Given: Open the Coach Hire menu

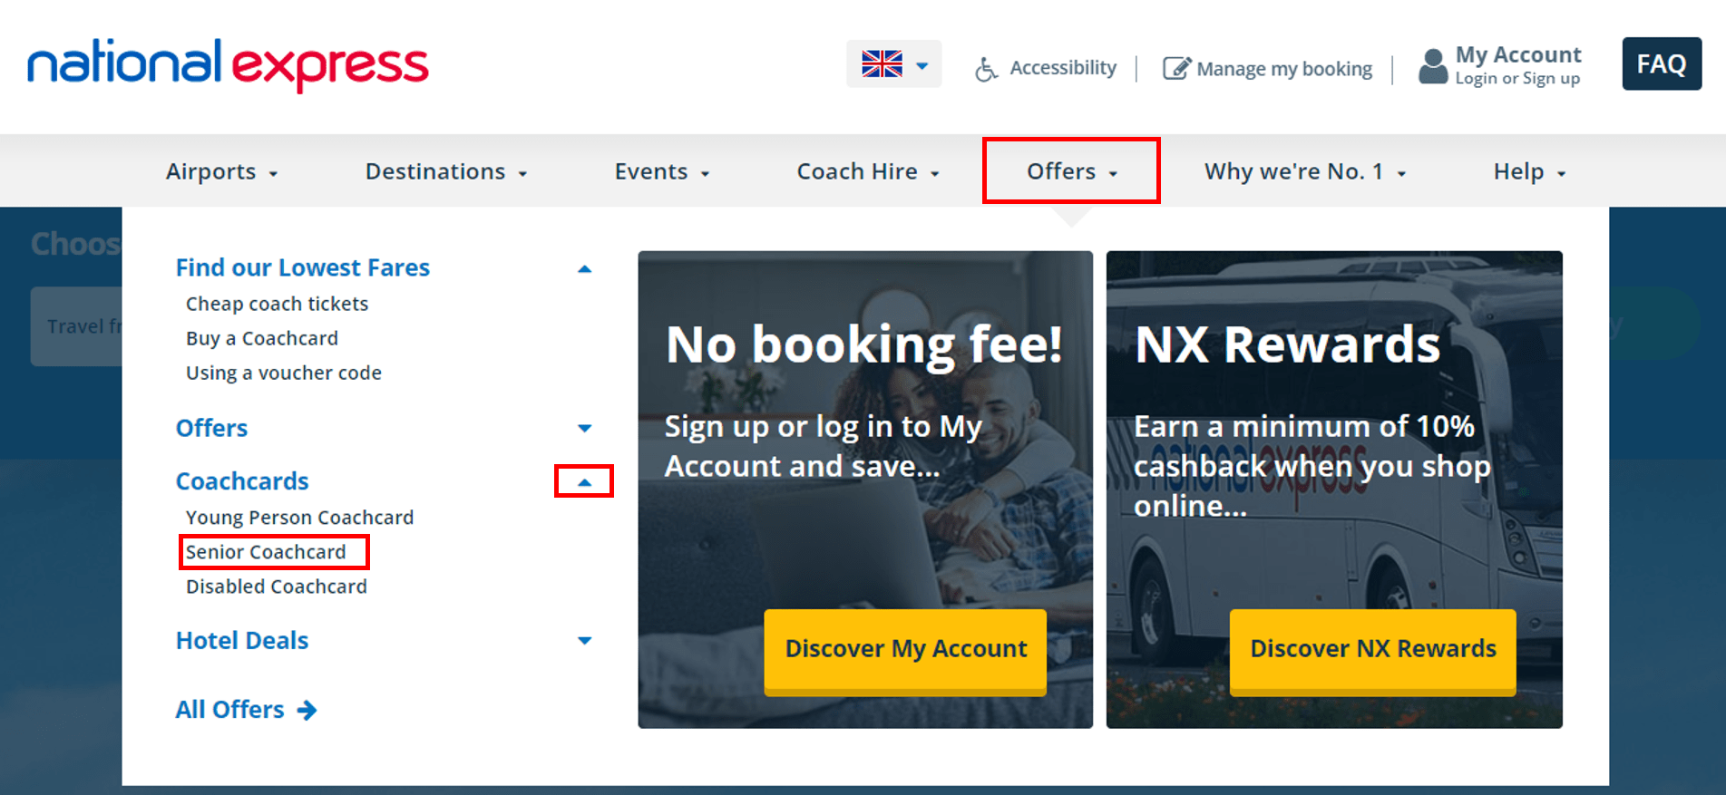Looking at the screenshot, I should 867,171.
